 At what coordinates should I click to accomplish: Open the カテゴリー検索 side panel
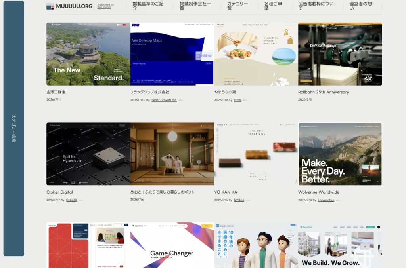point(14,128)
